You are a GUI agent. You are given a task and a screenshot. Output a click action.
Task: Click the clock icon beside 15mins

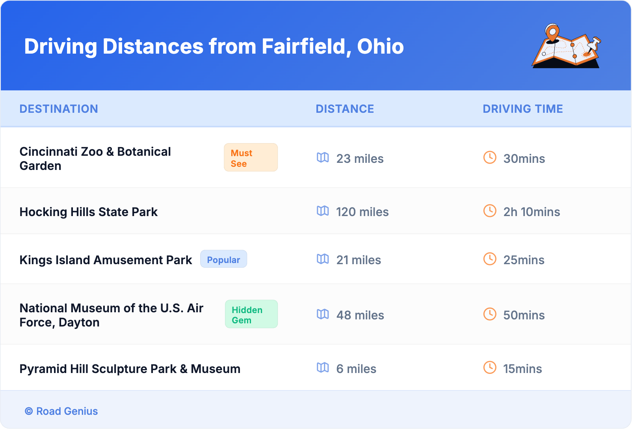tap(490, 368)
